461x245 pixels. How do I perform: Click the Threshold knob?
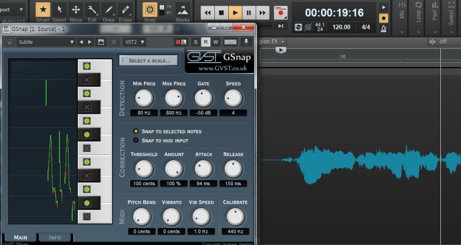coord(143,169)
